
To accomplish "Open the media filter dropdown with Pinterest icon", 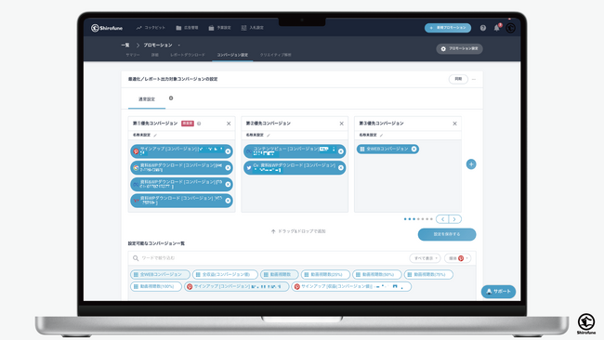I will (x=457, y=258).
